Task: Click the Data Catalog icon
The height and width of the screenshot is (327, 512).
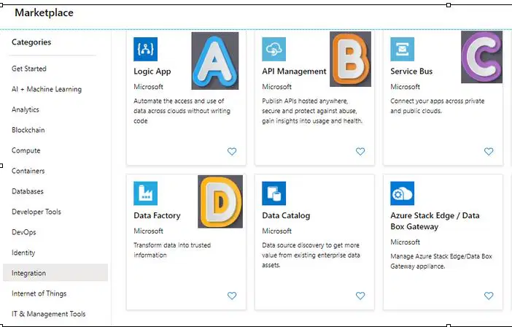Action: pos(274,193)
